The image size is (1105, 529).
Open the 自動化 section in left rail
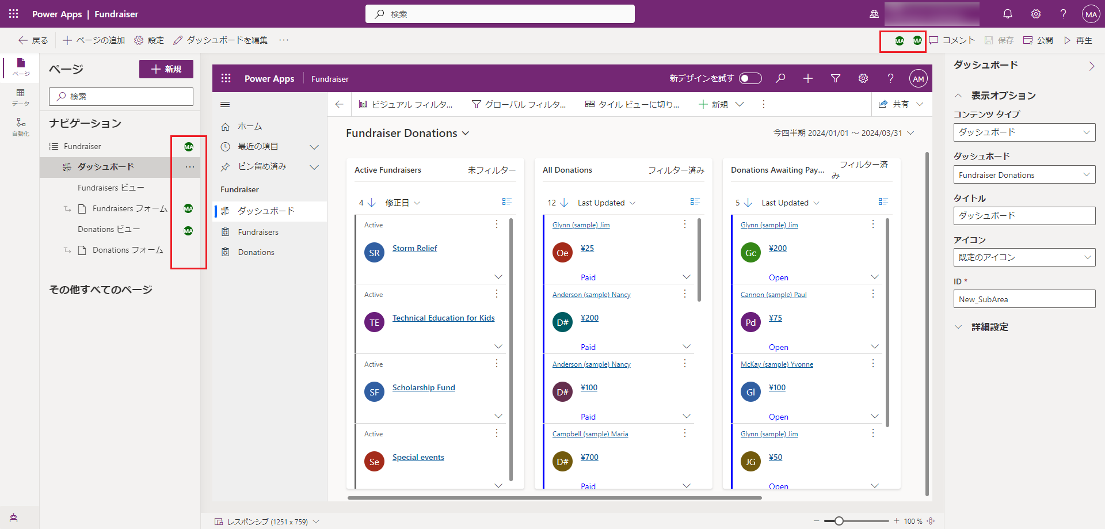[x=21, y=127]
